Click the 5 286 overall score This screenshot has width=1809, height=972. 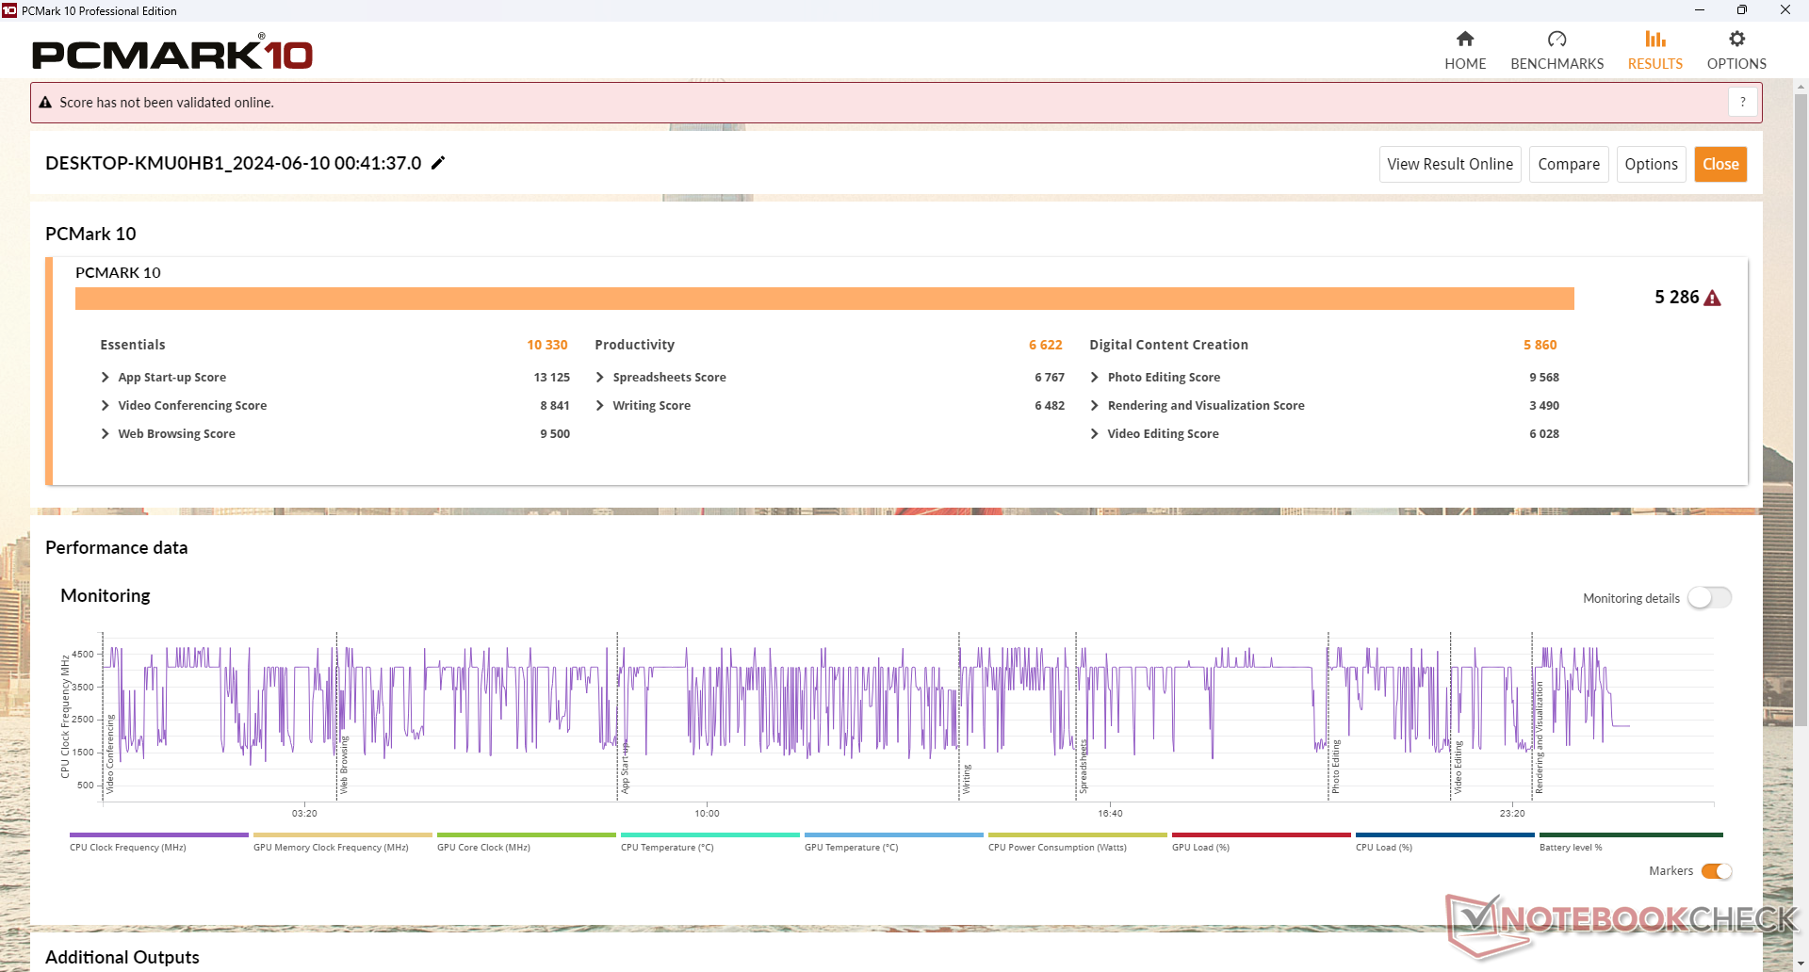pos(1677,298)
